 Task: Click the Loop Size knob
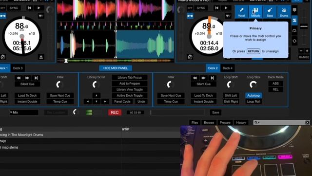coord(253,85)
